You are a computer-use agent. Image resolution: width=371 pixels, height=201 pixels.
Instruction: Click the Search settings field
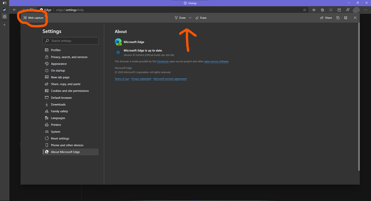pos(71,41)
